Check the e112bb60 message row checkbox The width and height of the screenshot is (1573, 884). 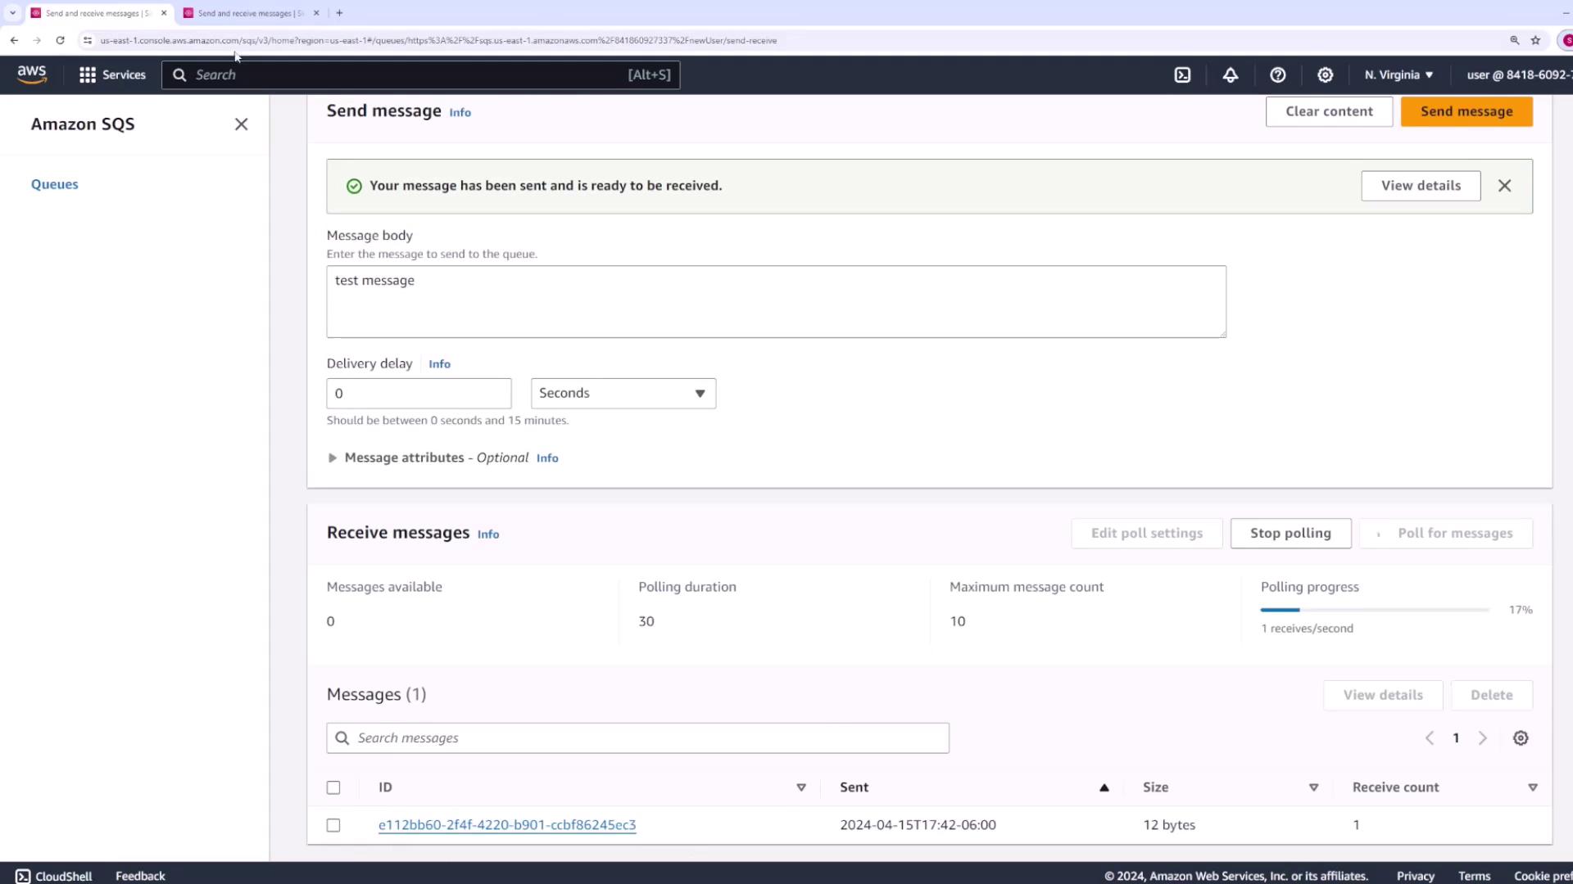[x=333, y=825]
